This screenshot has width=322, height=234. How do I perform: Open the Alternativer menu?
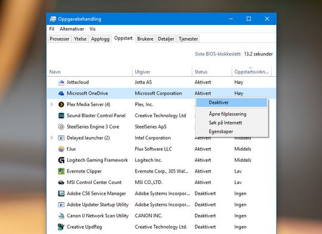(x=72, y=29)
